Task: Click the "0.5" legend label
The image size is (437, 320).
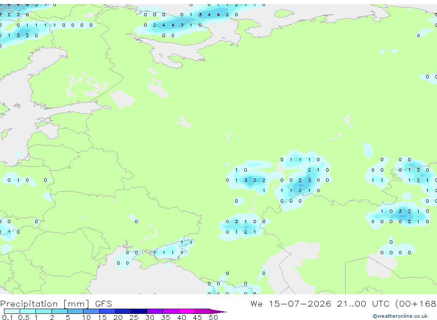Action: click(24, 317)
